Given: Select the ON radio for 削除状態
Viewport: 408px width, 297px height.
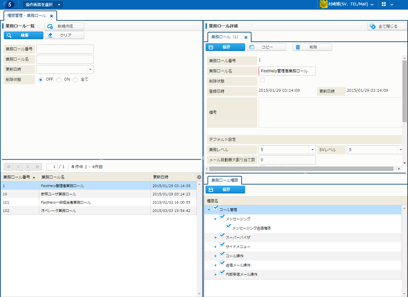Looking at the screenshot, I should (x=59, y=80).
